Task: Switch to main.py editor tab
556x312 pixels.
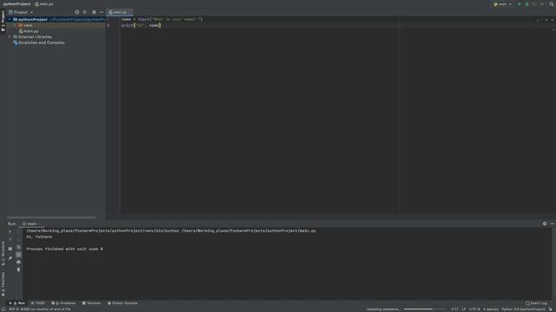Action: click(120, 12)
